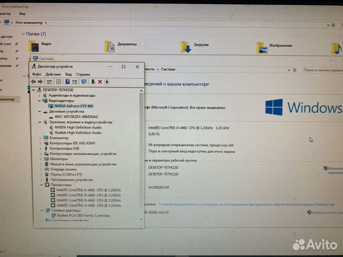Expand Мыши и иные указывающие устройства
This screenshot has height=257, width=343.
[x=41, y=164]
